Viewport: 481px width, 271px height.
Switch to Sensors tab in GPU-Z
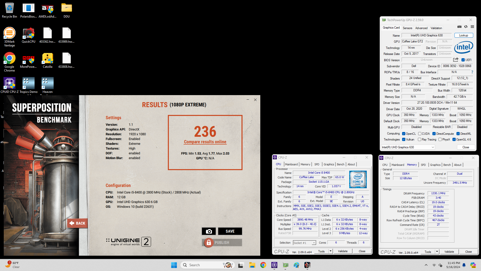407,28
